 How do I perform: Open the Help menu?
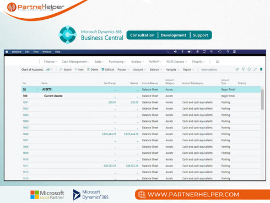point(58,52)
